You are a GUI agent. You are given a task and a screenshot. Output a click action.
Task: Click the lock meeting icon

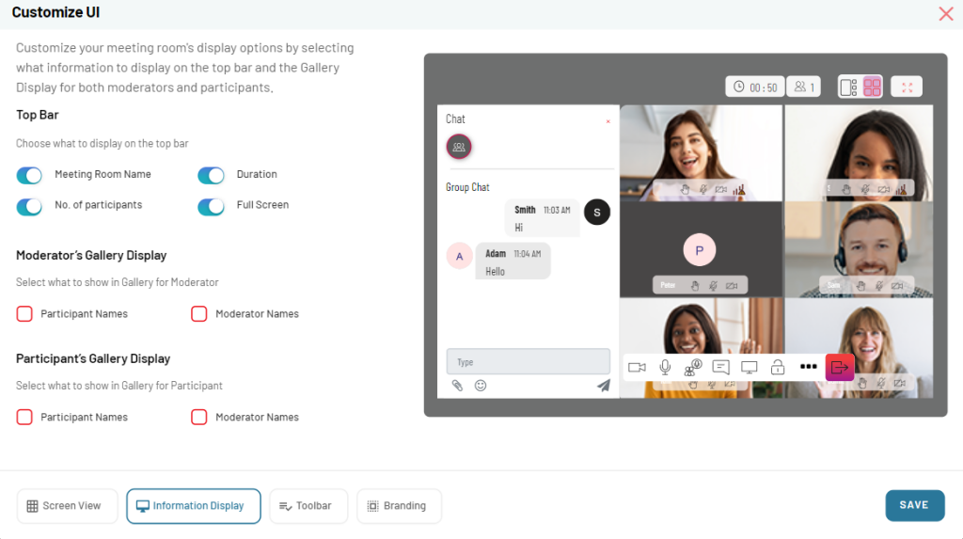[x=778, y=368]
